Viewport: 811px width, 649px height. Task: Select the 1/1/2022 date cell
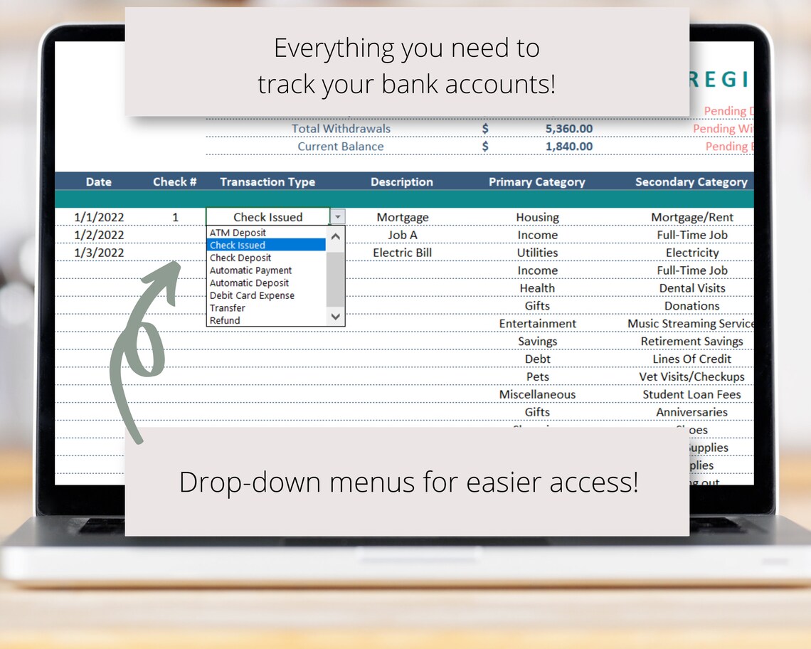(99, 216)
